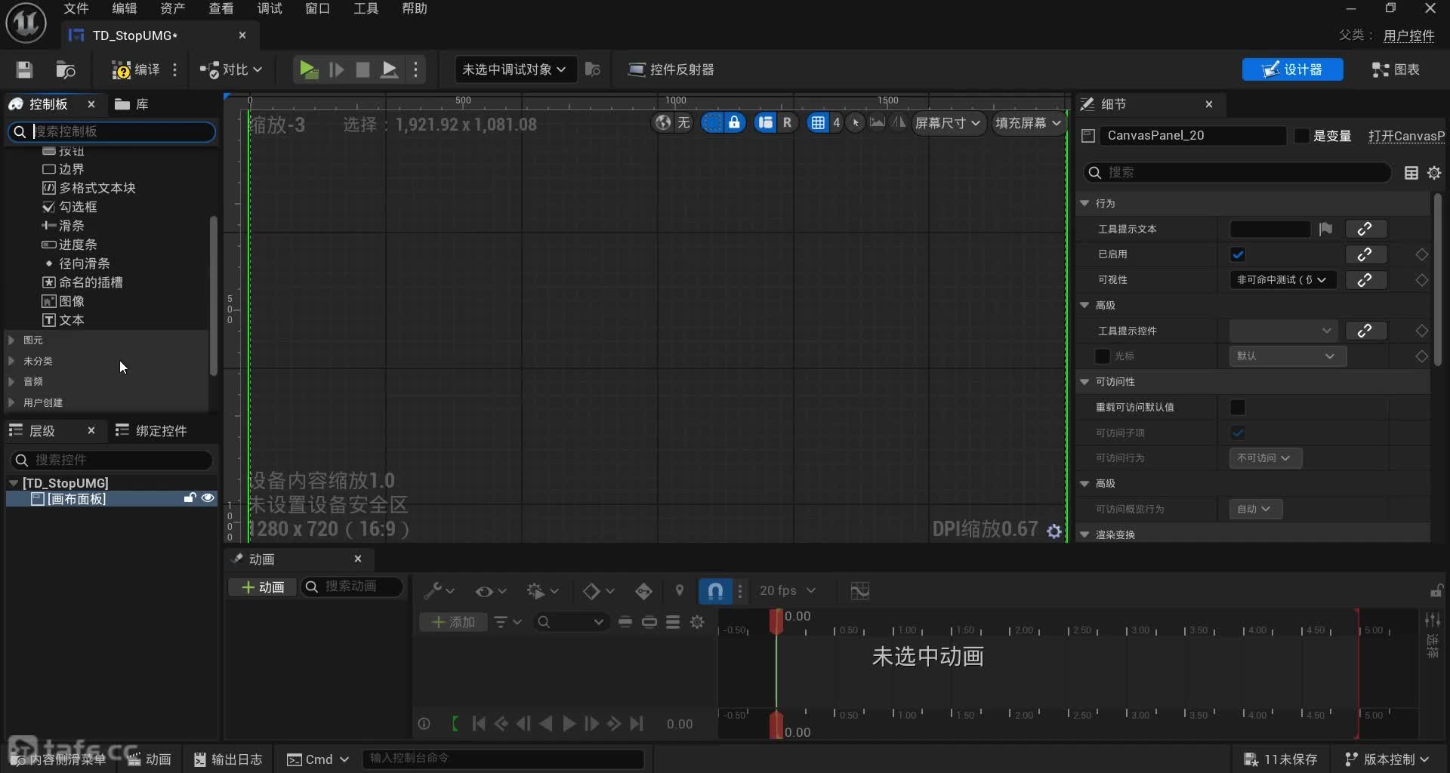
Task: Toggle the 已启用 (Enabled) checkbox
Action: (x=1238, y=254)
